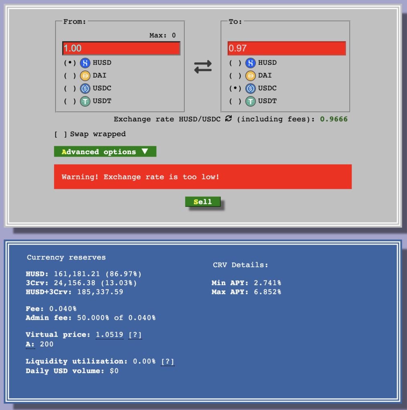Viewport: 407px width, 410px height.
Task: Click the DAI coin icon in To panel
Action: point(250,76)
